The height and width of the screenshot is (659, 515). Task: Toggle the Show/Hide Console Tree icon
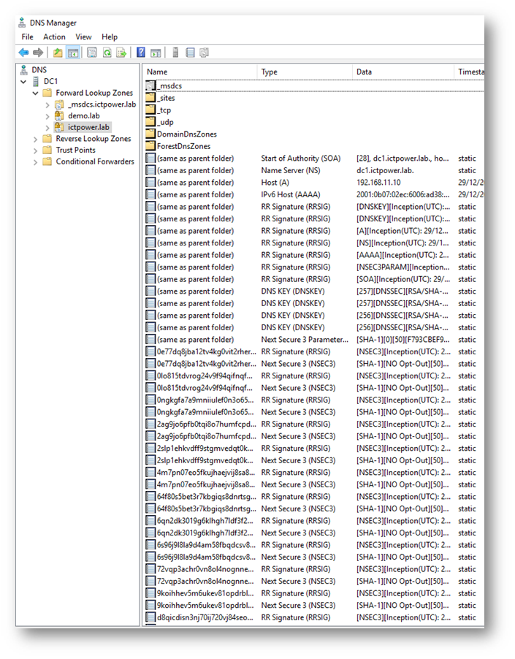click(x=73, y=53)
